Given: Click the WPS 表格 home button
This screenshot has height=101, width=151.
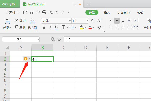Looking at the screenshot, I should [10, 4].
